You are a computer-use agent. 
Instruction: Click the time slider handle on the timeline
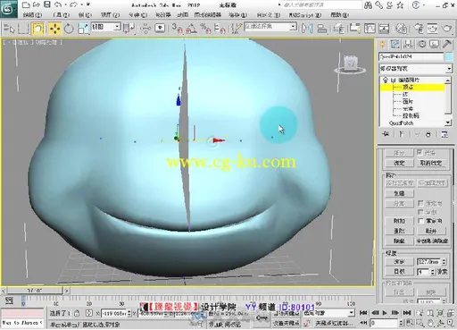pos(35,291)
